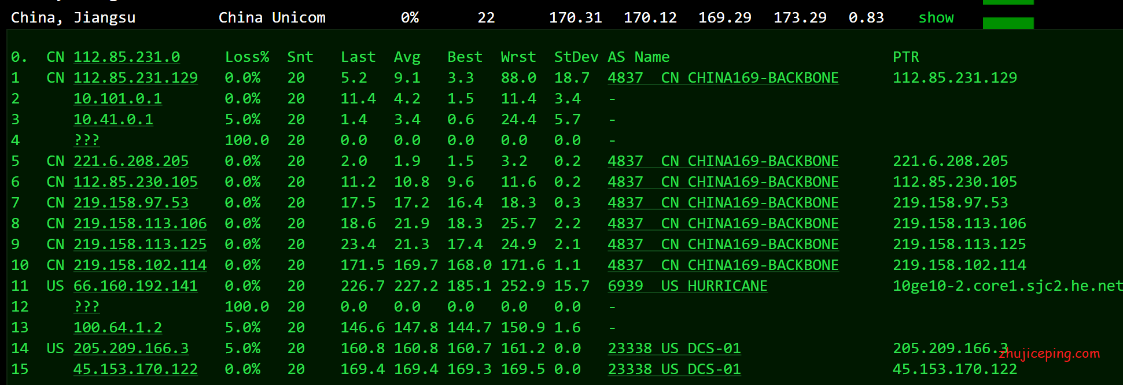The height and width of the screenshot is (385, 1123).
Task: Open IP link 219.158.97.53
Action: [x=131, y=203]
